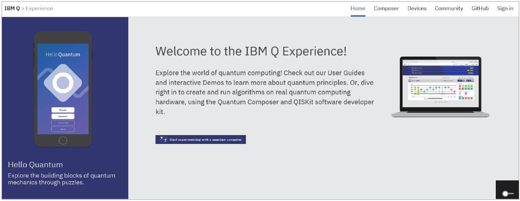The height and width of the screenshot is (201, 520).
Task: Click the Experience breadcrumb text
Action: click(39, 8)
